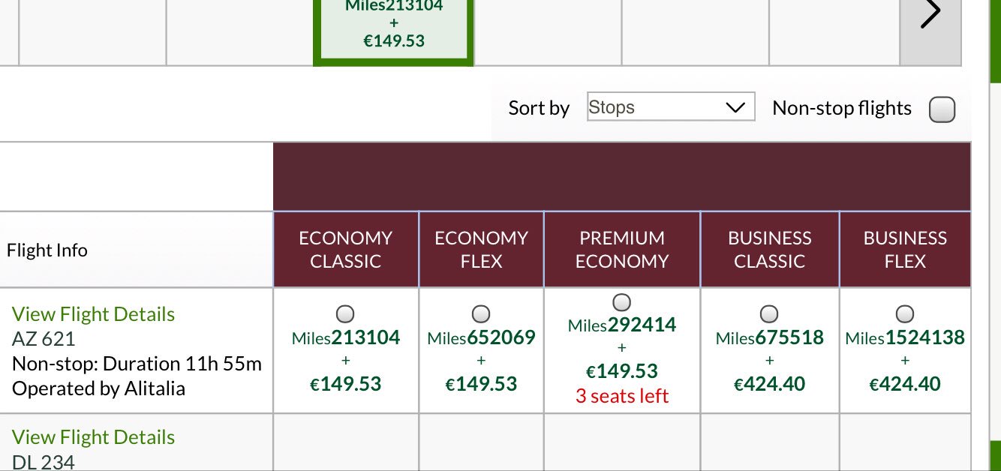Screen dimensions: 1001x471
Task: Choose Premium Economy fare radio button
Action: [622, 302]
